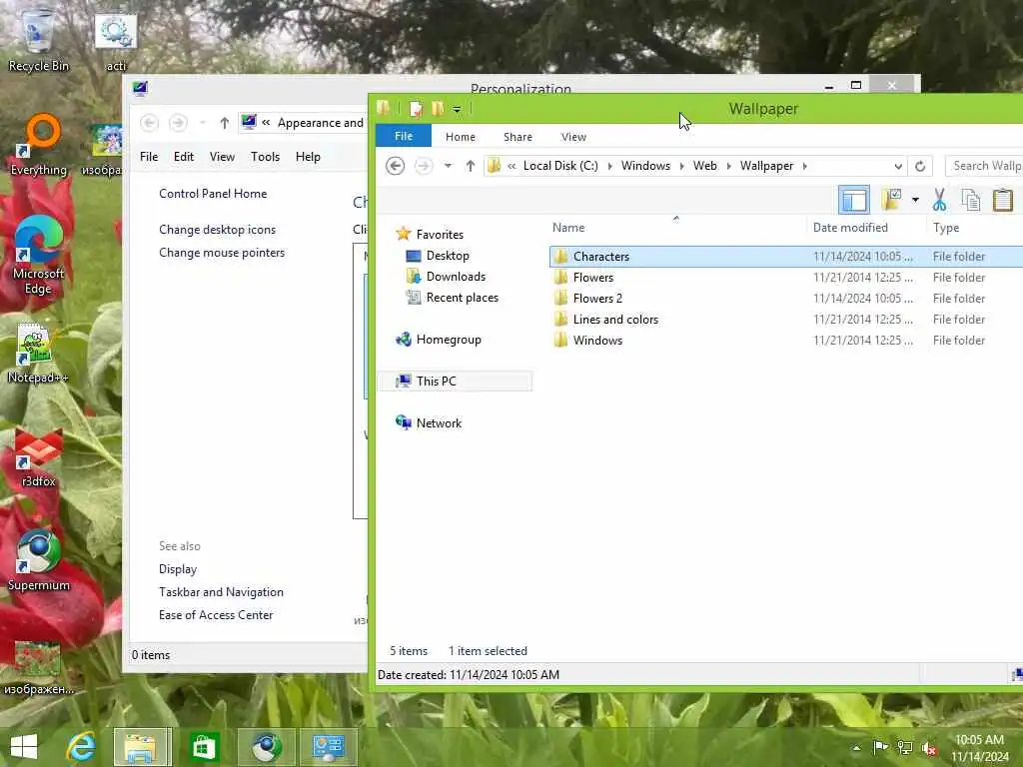Select the Windows folder in file list

click(x=786, y=340)
